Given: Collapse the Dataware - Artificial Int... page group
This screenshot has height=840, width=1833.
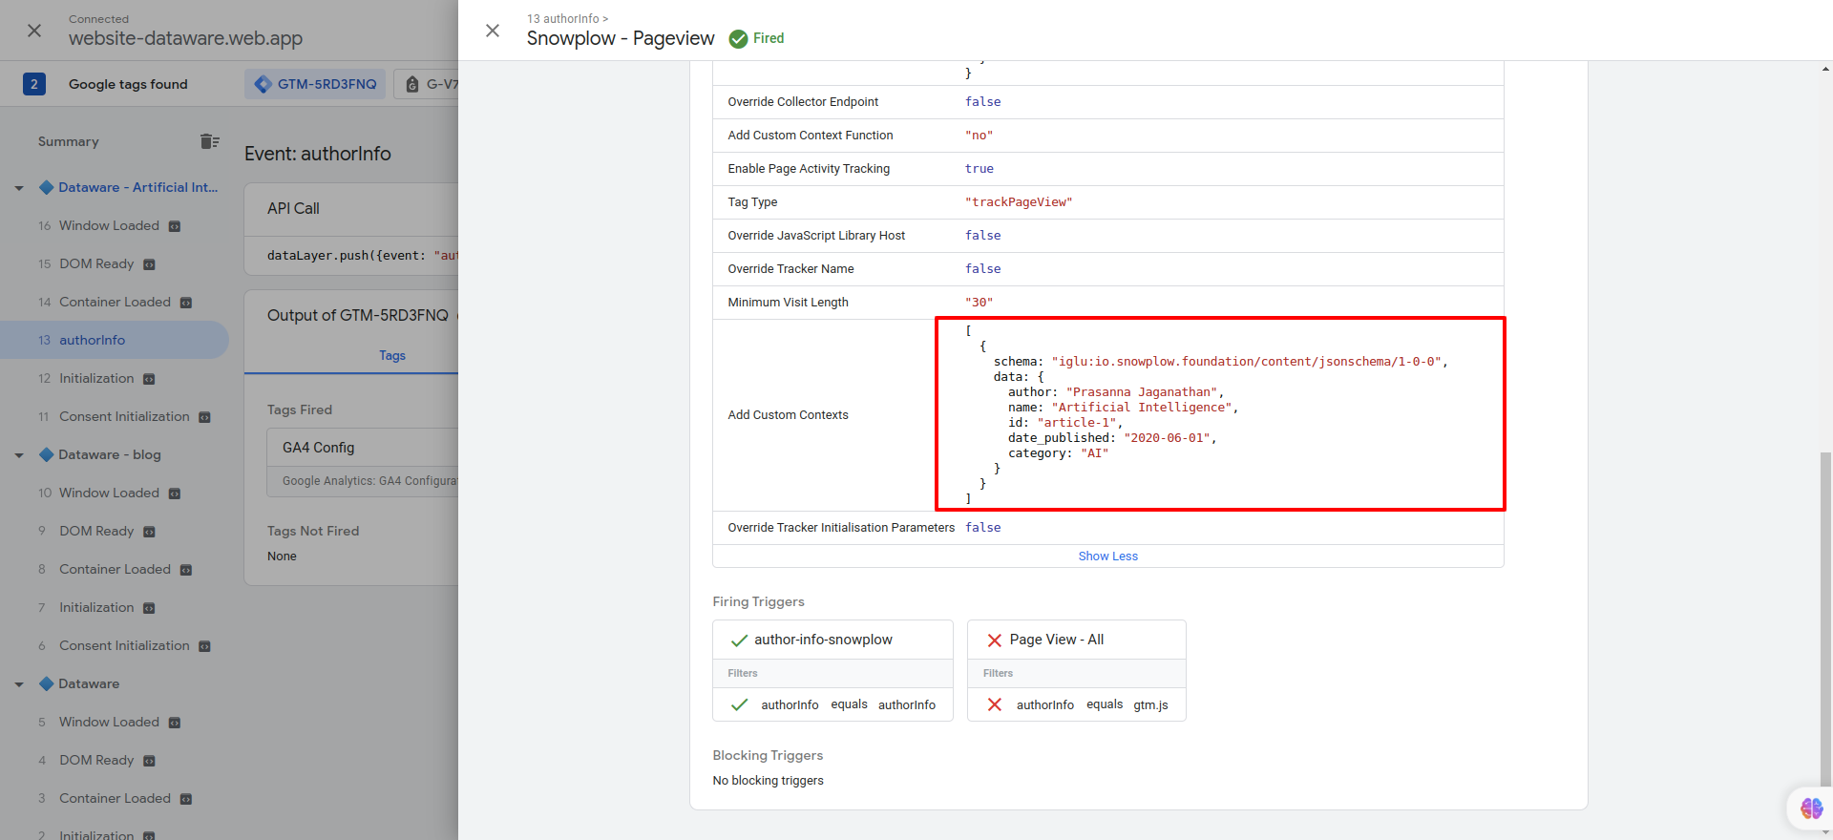Looking at the screenshot, I should click(x=19, y=188).
